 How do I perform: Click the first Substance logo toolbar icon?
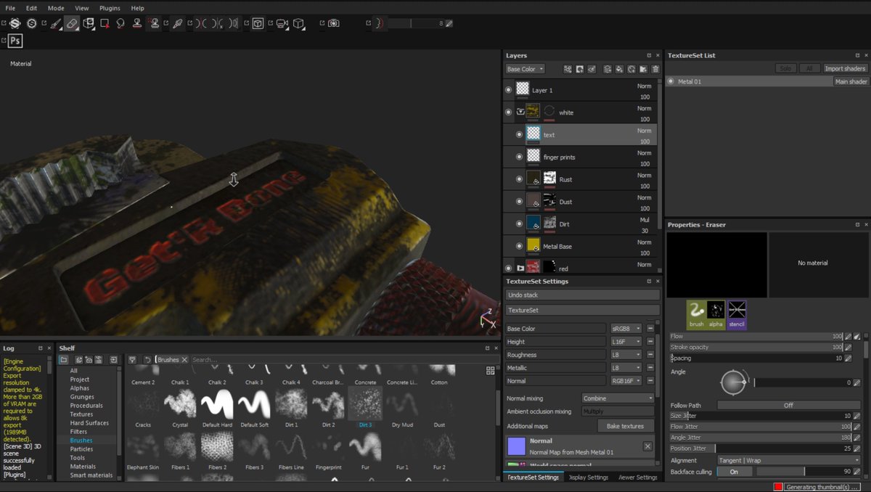(x=15, y=23)
